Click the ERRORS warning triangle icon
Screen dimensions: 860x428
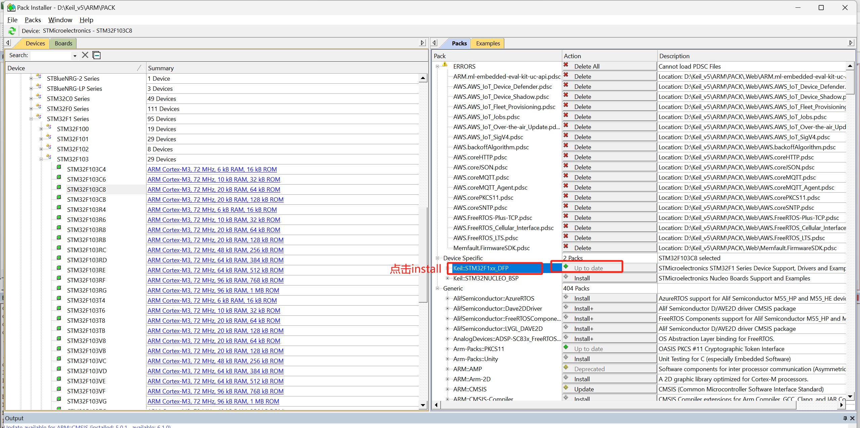tap(445, 65)
